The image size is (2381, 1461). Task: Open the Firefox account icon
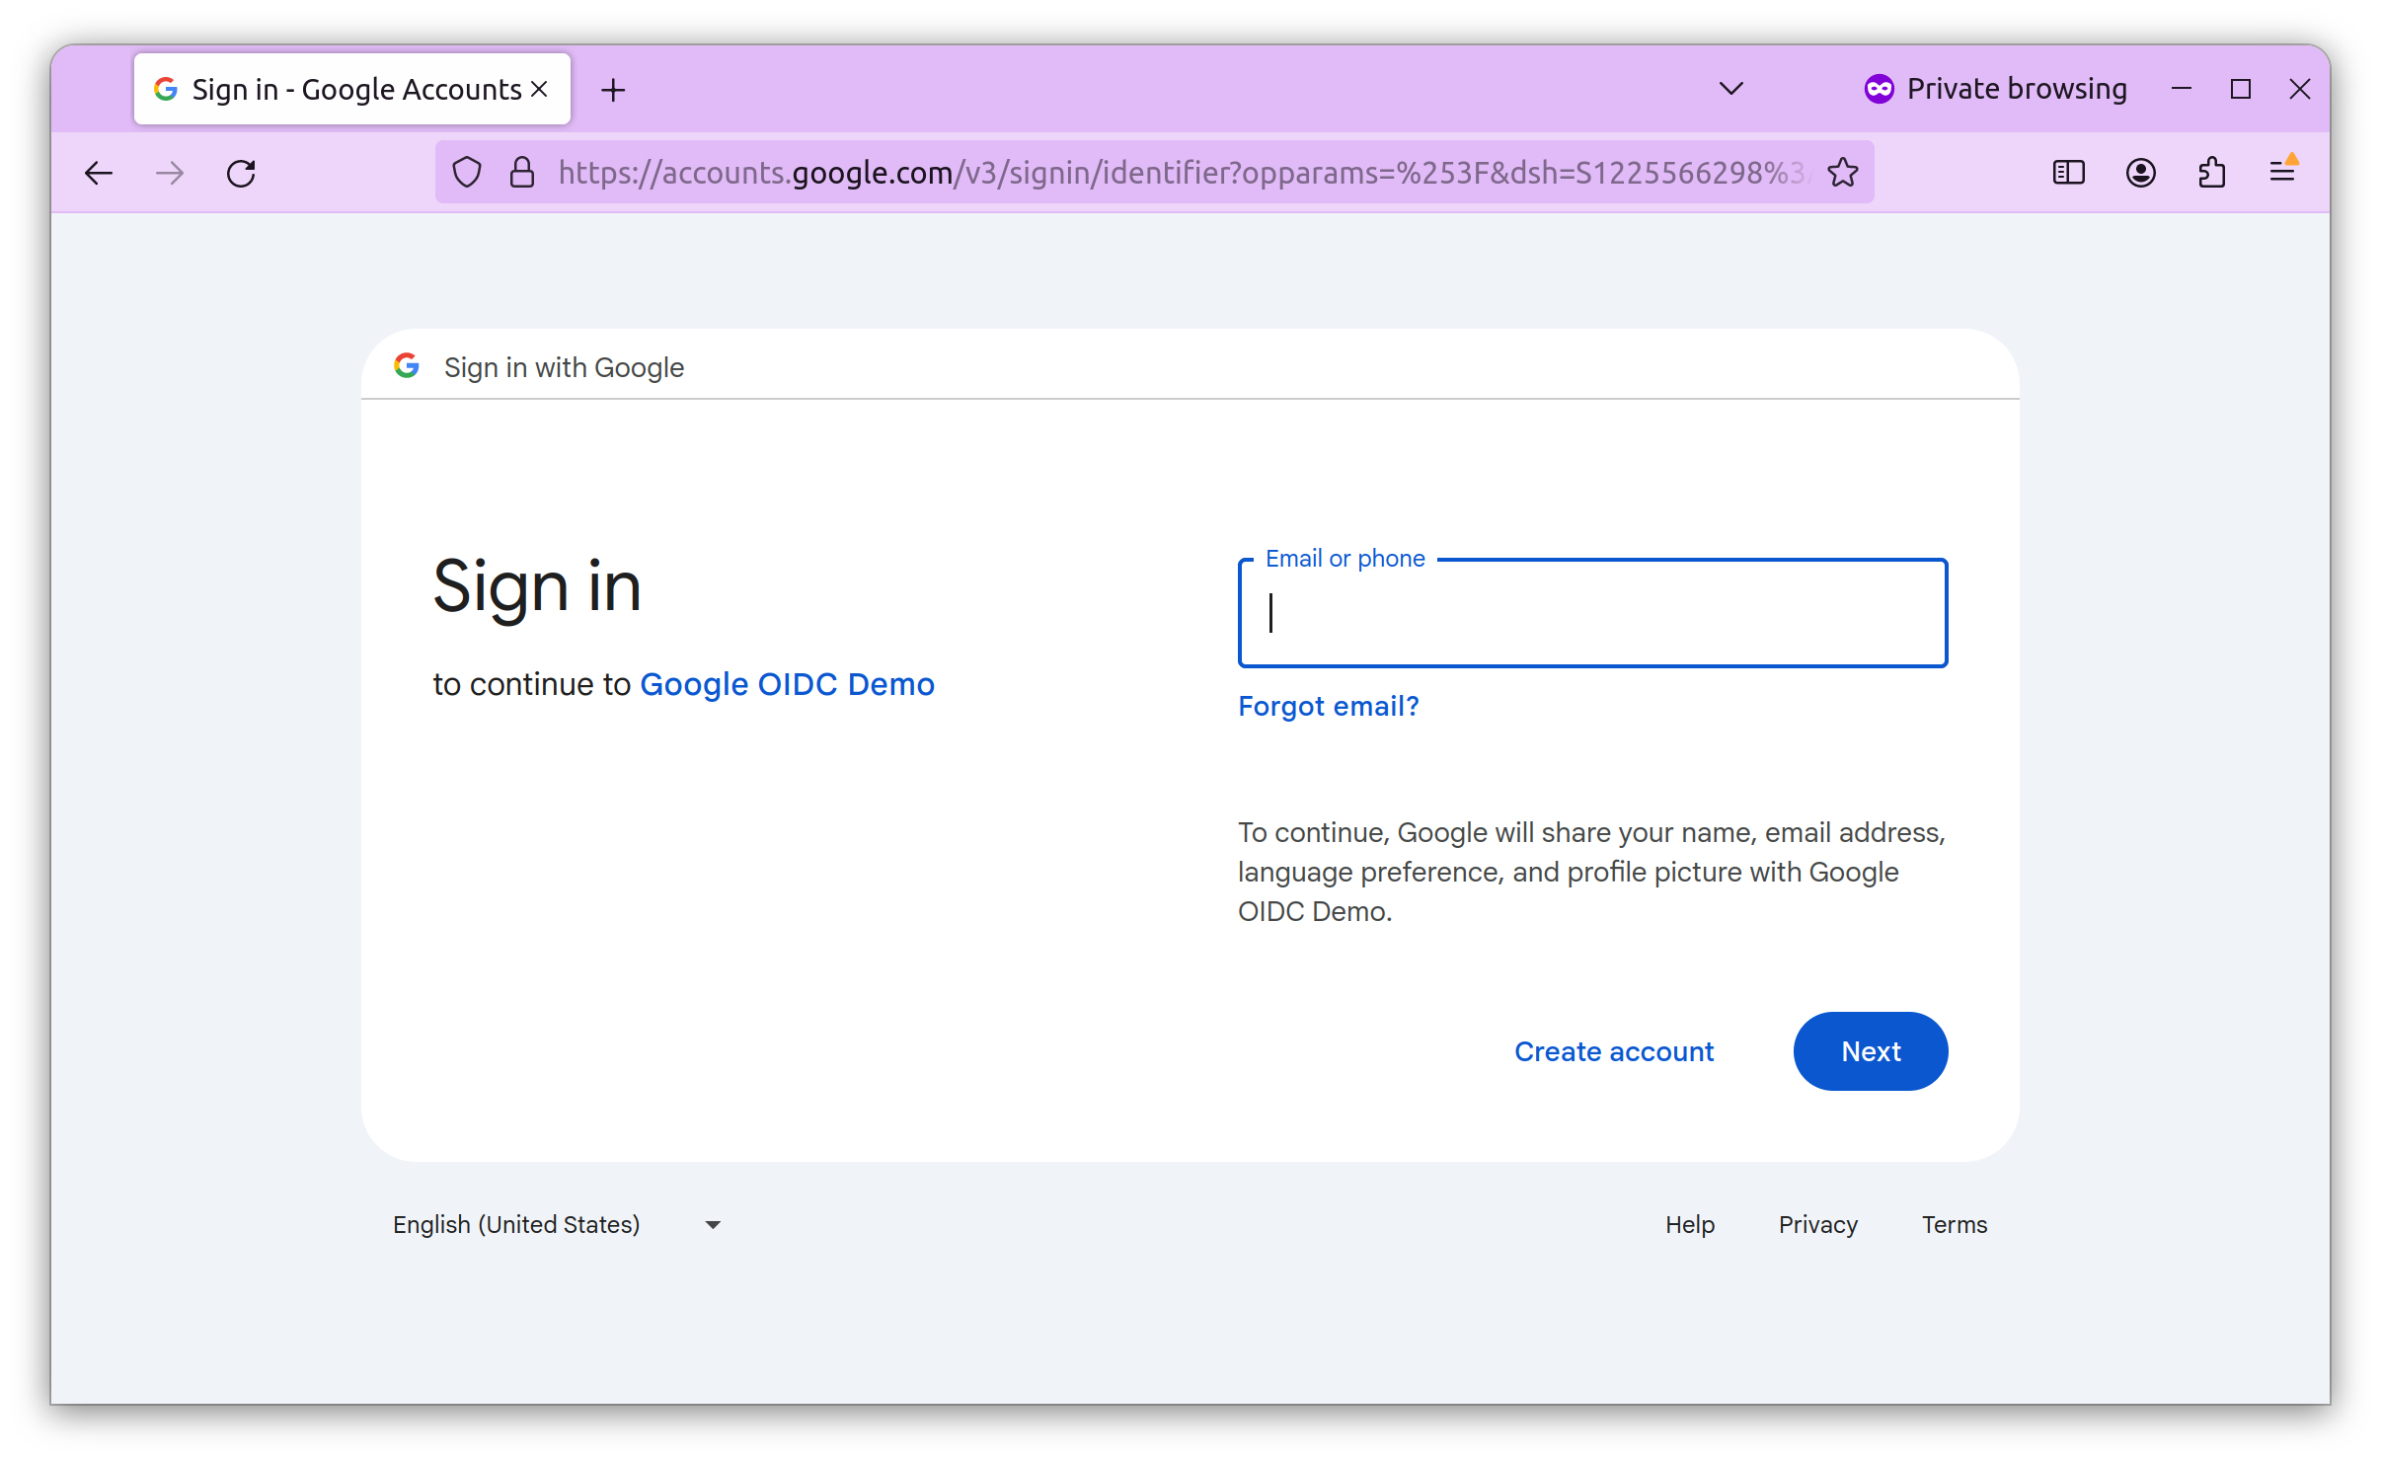pyautogui.click(x=2140, y=173)
